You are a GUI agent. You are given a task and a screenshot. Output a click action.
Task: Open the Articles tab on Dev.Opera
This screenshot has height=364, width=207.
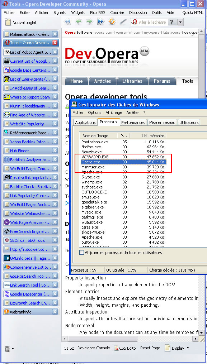(x=103, y=81)
